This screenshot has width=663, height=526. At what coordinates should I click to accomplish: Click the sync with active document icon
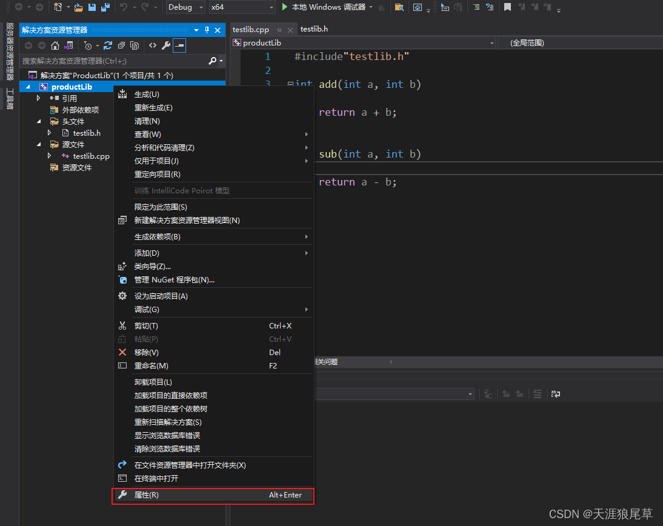(108, 45)
